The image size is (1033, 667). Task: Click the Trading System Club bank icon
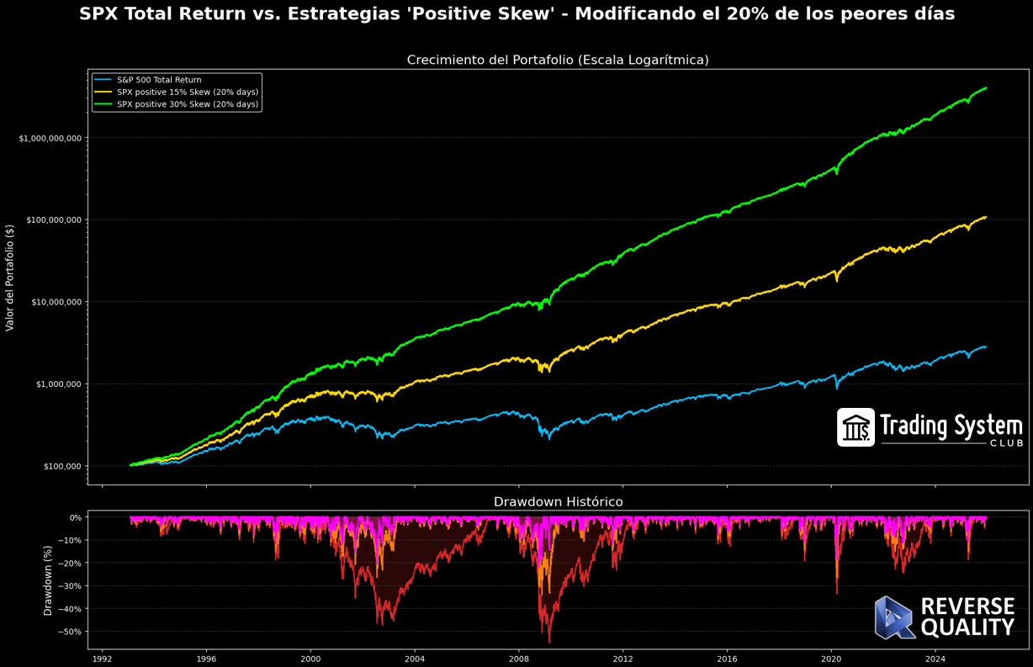coord(856,427)
